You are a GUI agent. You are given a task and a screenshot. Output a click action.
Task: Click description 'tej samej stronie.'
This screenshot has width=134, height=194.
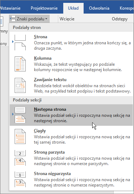[50, 142]
